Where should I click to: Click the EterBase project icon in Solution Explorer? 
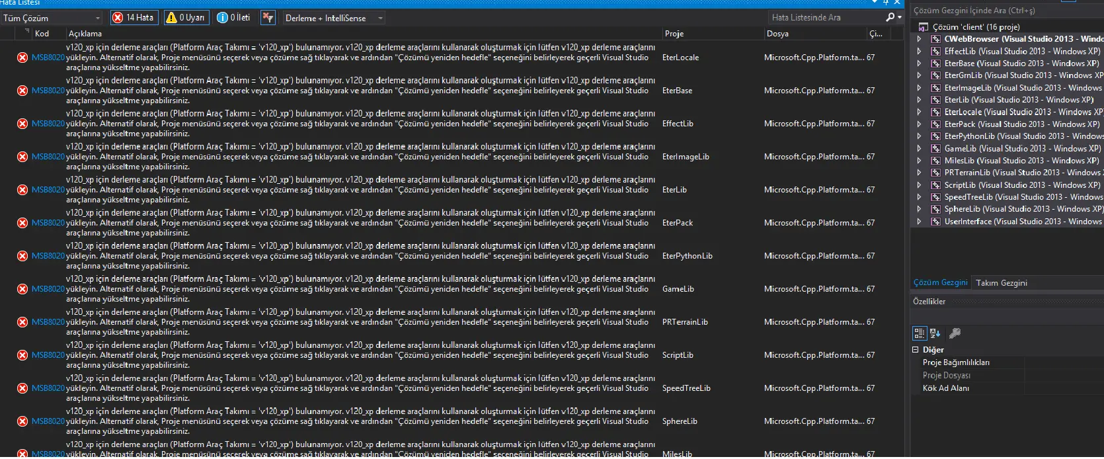(x=935, y=63)
